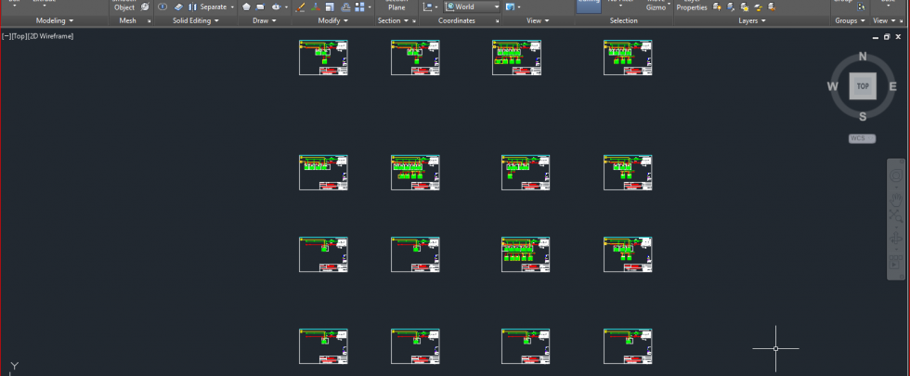
Task: Click the Move Gizmo button
Action: click(x=656, y=6)
